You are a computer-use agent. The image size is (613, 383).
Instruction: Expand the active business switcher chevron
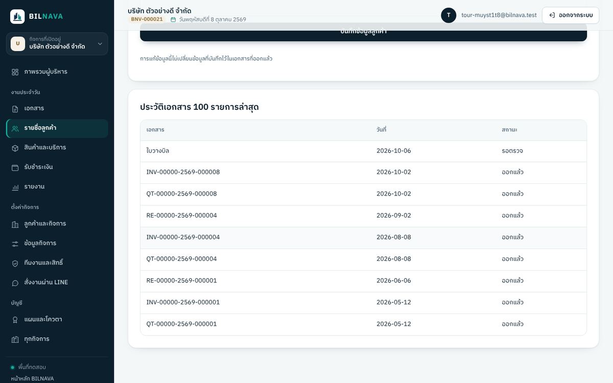click(100, 44)
